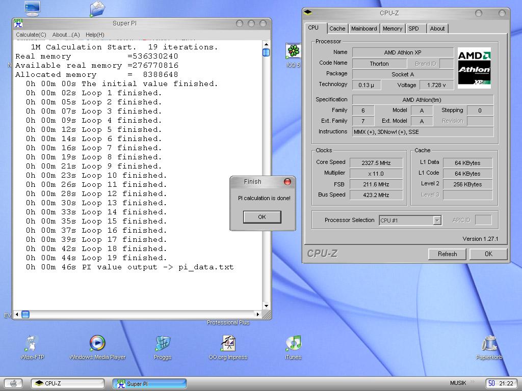Click '1M Calculation Start. 19 iterations.' line
Viewport: 522px width, 391px height.
click(124, 47)
